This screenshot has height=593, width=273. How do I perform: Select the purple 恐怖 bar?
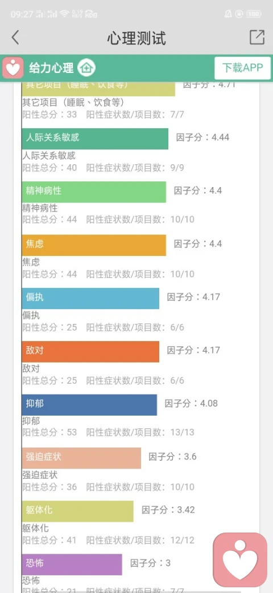pyautogui.click(x=72, y=564)
